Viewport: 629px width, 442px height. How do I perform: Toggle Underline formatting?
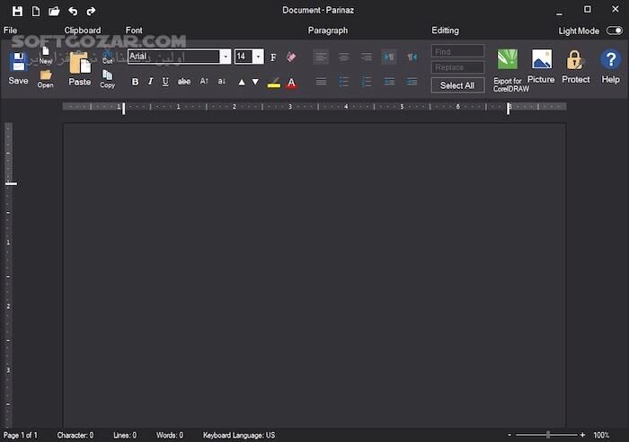165,82
